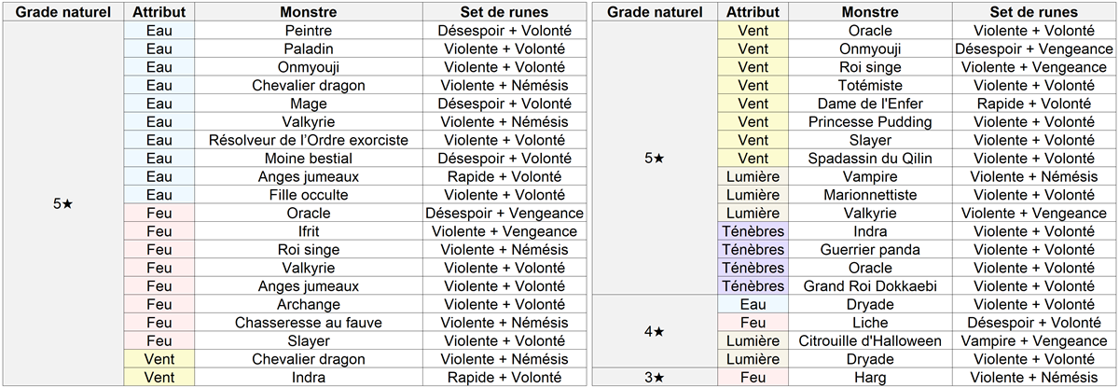
Task: Click the Fille occulte cell
Action: [x=309, y=195]
